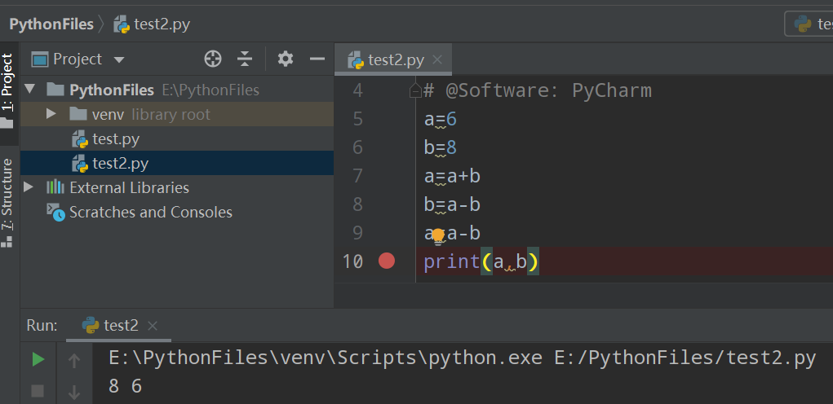Expand the venv folder arrow
This screenshot has height=404, width=833.
point(51,113)
